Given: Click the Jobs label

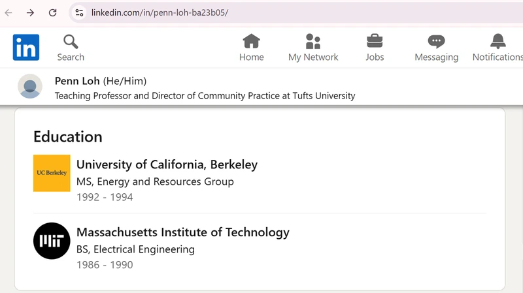Looking at the screenshot, I should [375, 57].
